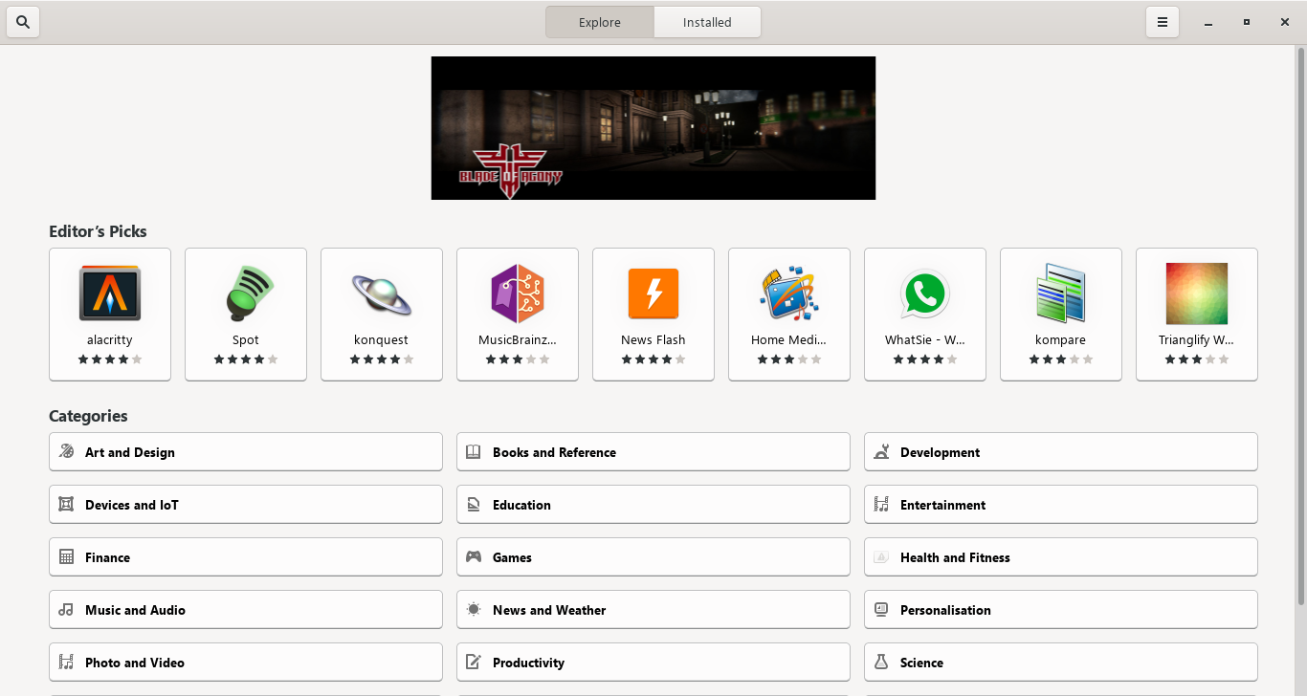This screenshot has width=1307, height=696.
Task: Open the Entertainment category
Action: [x=1061, y=505]
